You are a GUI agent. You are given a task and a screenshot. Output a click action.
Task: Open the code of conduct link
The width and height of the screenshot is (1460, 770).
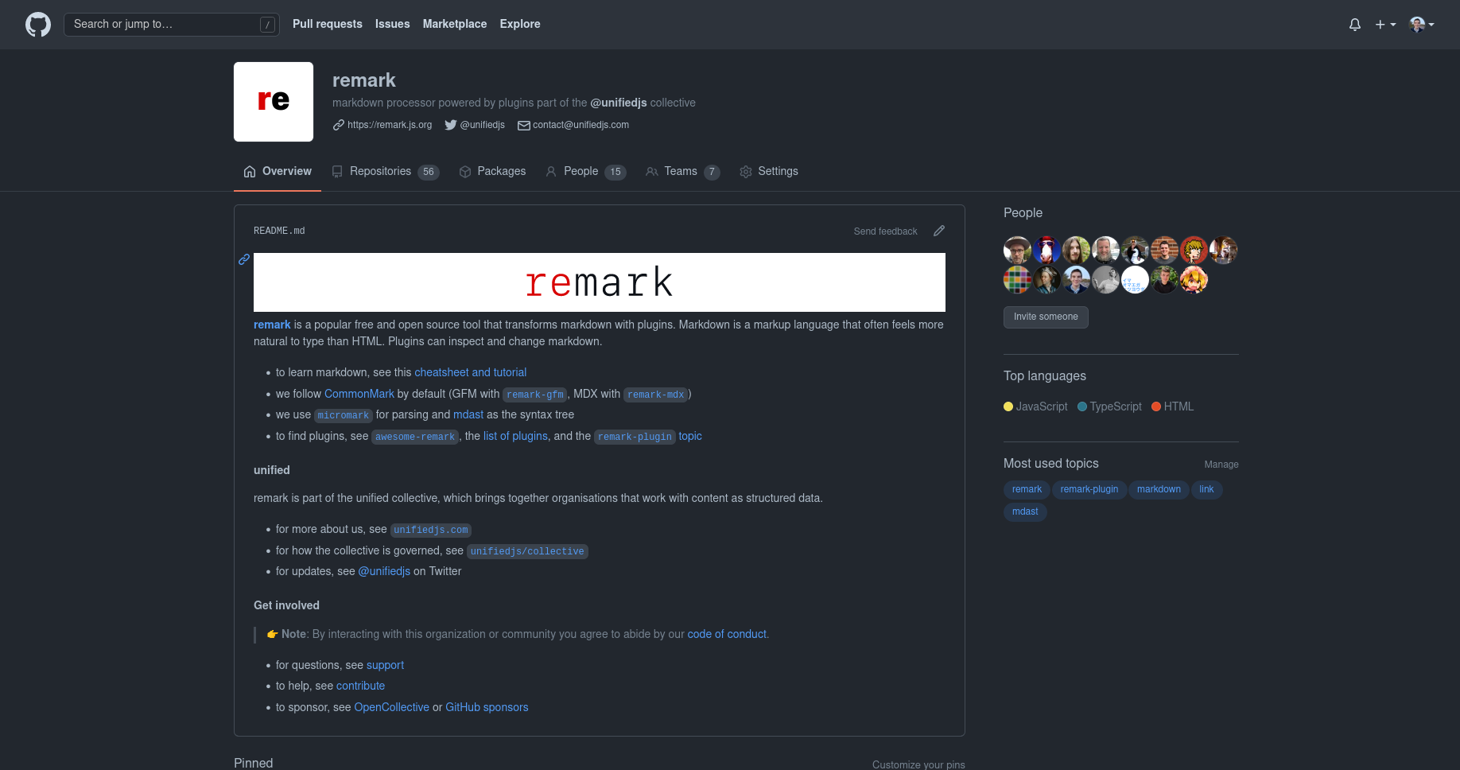click(x=727, y=634)
